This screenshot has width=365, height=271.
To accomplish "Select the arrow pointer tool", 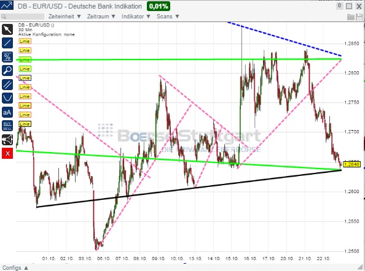I will point(7,29).
